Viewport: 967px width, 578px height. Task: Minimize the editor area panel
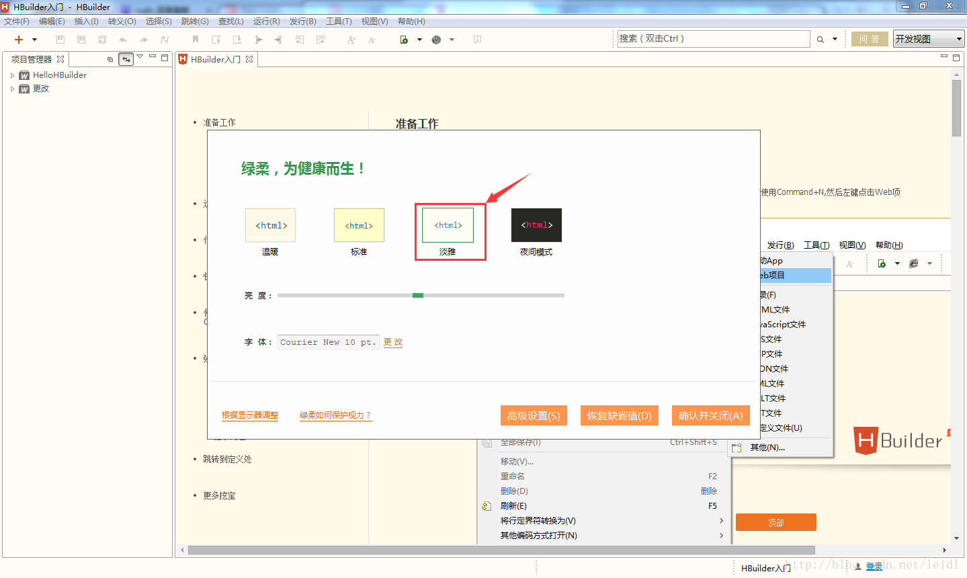pos(944,57)
